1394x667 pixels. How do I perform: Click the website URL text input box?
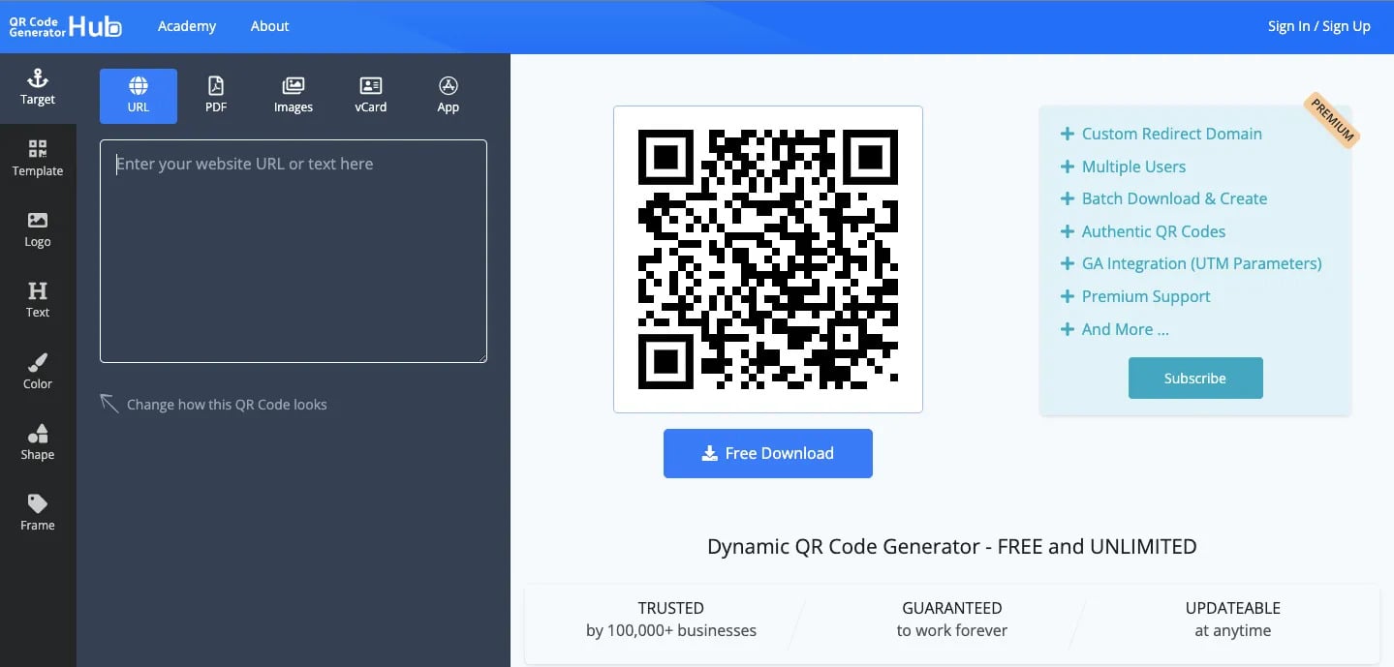coord(293,252)
